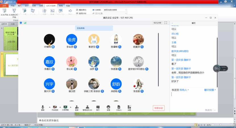This screenshot has width=236, height=128.
Task: Open the 文件 menu tab in PowerPoint
Action: coord(5,5)
